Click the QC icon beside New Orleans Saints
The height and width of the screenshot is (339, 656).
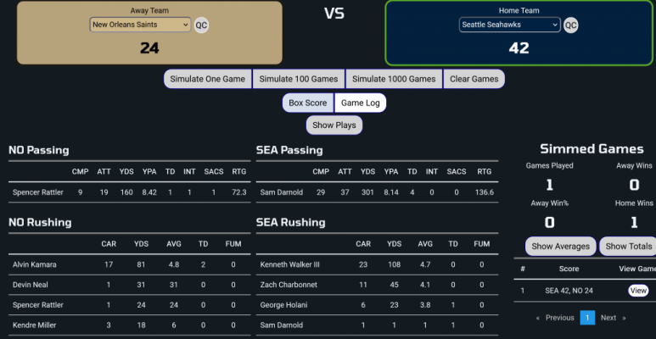[x=201, y=25]
